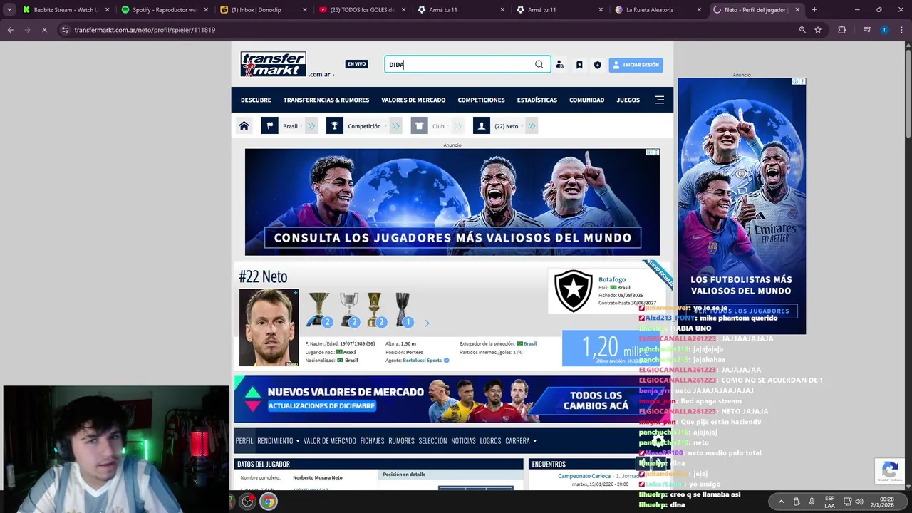
Task: Click the Iniciar Sesión button
Action: (x=636, y=65)
